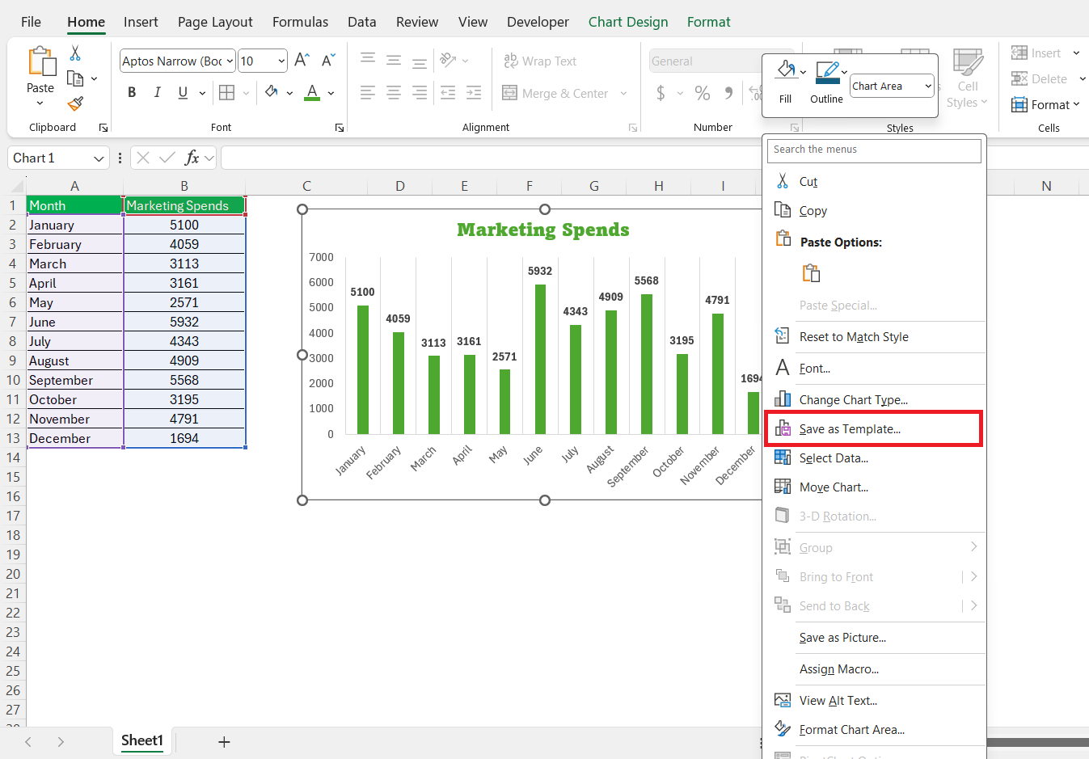Viewport: 1089px width, 759px height.
Task: Increase font size with the larger A icon
Action: (x=302, y=61)
